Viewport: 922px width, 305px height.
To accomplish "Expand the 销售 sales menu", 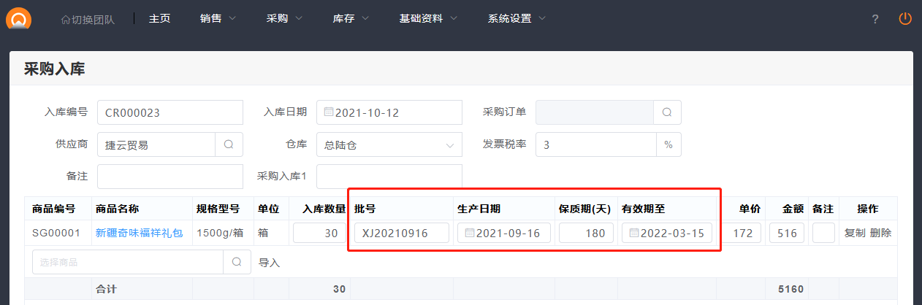I will [218, 18].
